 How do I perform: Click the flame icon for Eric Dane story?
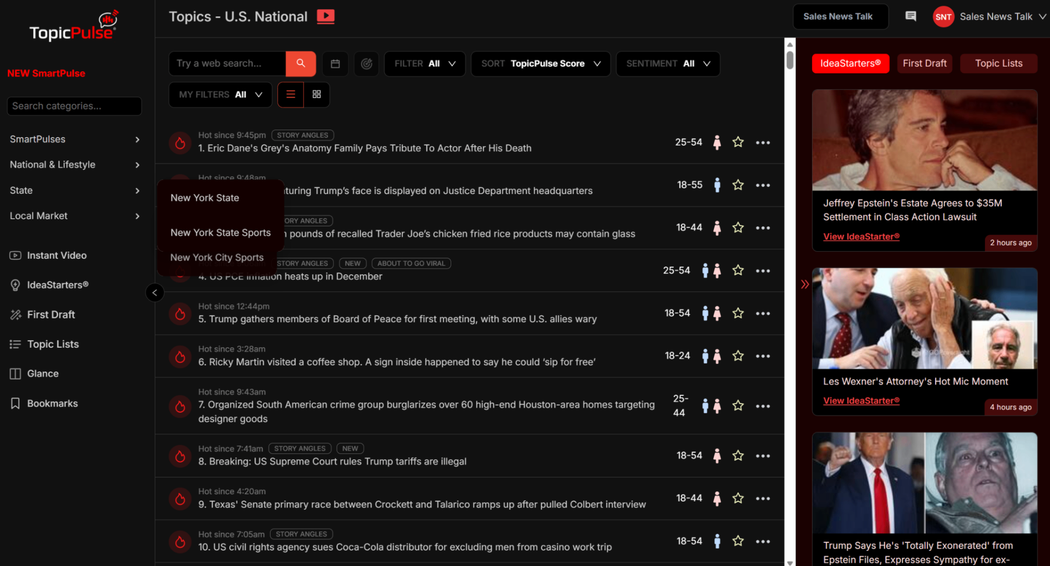click(180, 143)
